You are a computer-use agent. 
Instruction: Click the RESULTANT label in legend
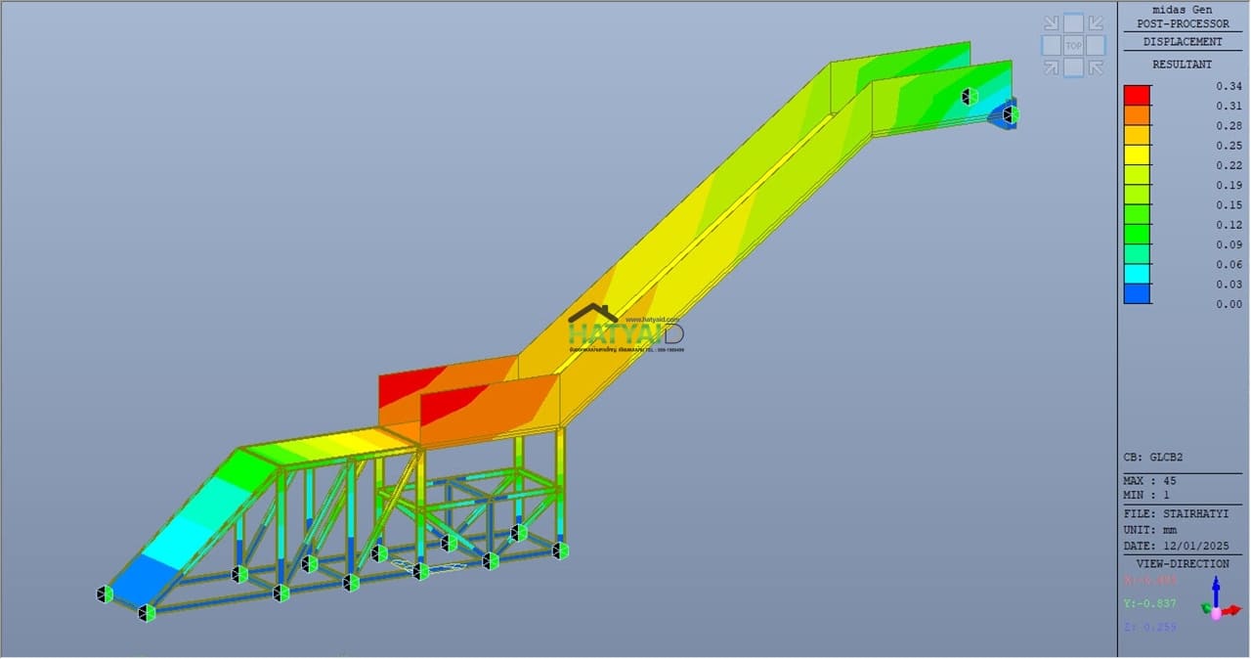(1183, 65)
